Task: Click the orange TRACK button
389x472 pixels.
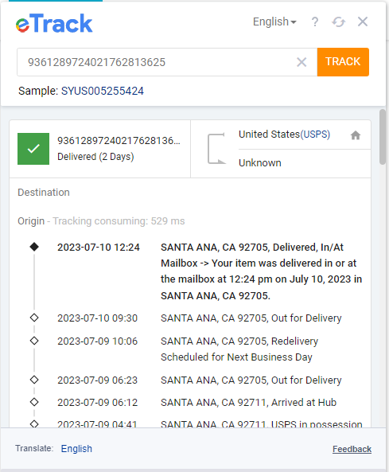Action: 343,62
